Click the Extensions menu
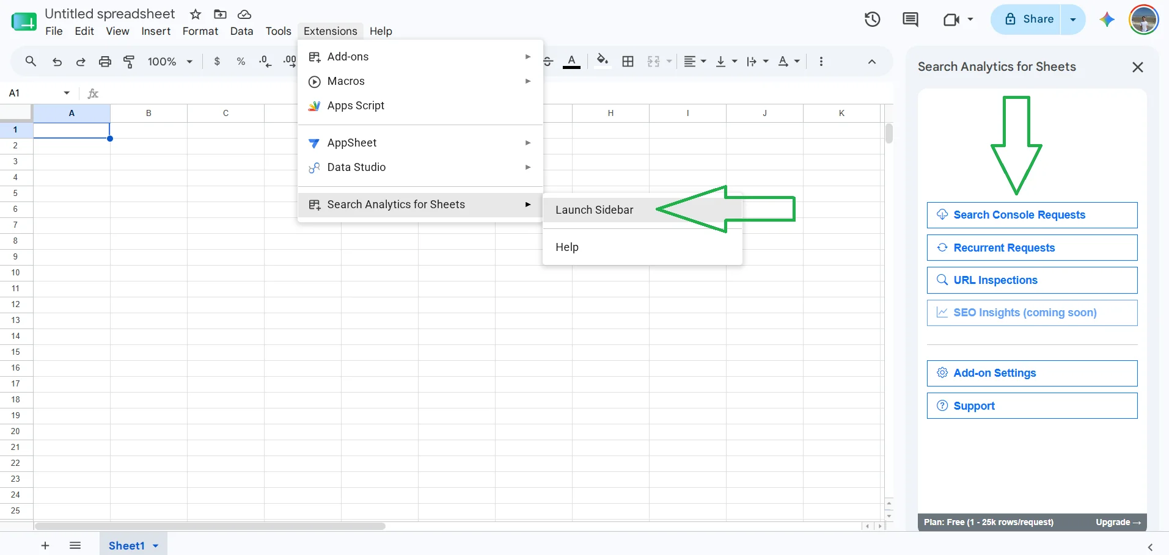1169x555 pixels. tap(331, 31)
